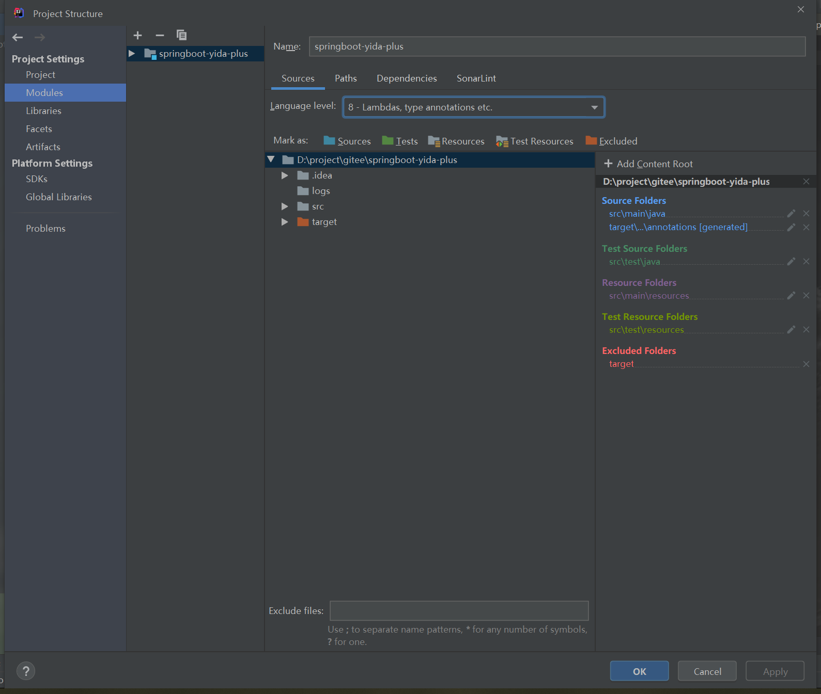Switch to the Sources tab

point(298,78)
